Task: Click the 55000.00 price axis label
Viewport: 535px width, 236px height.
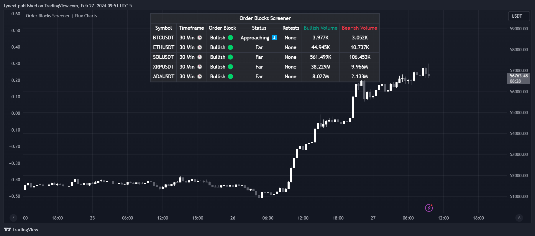Action: tap(519, 113)
